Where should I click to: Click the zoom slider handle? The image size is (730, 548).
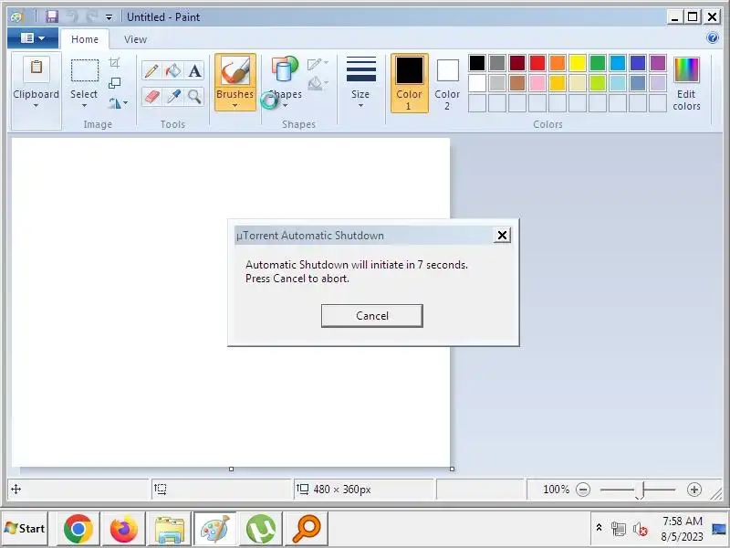point(641,490)
